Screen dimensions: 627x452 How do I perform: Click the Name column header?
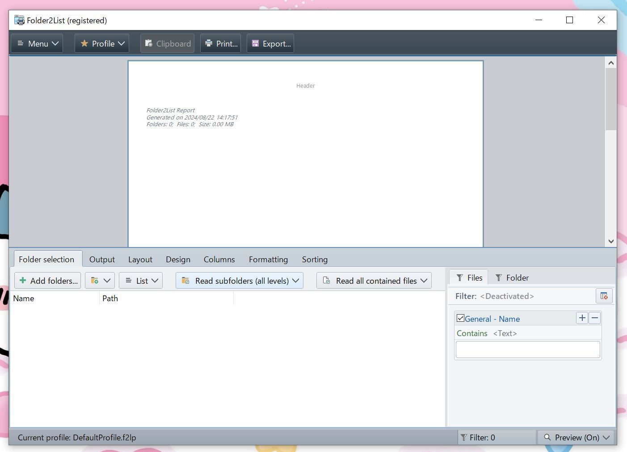(55, 298)
